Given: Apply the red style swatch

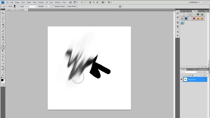Looking at the screenshot, I should [x=194, y=18].
